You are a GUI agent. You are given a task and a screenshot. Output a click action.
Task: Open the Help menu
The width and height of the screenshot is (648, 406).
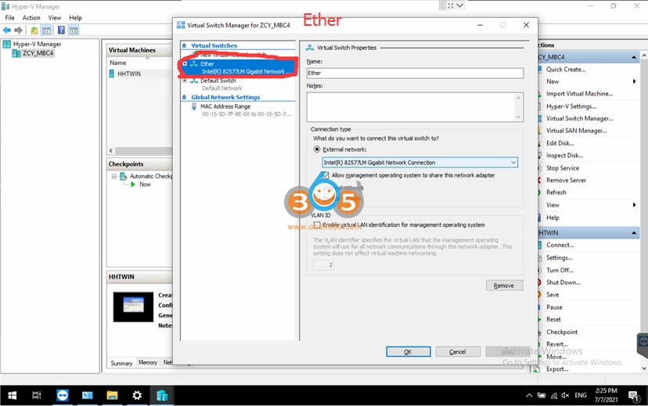(x=75, y=18)
